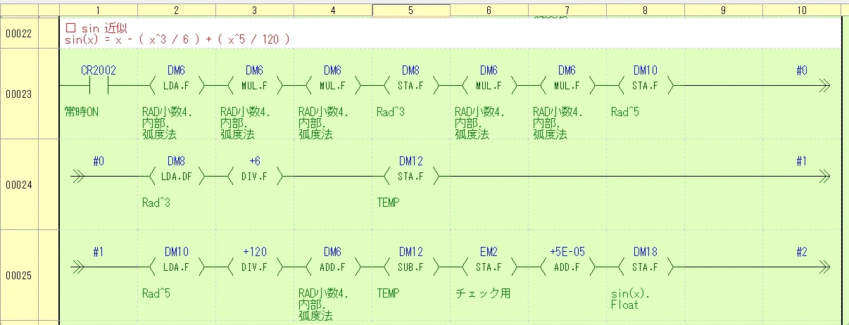This screenshot has width=849, height=325.
Task: Click the '常時ON' device comment
Action: 82,112
